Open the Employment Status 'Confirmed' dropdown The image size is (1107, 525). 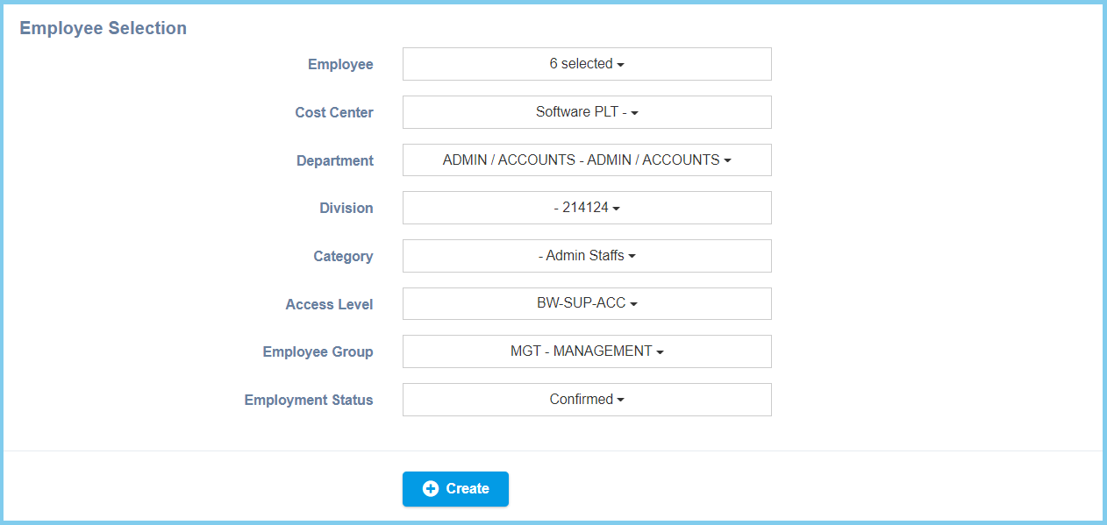(x=587, y=400)
